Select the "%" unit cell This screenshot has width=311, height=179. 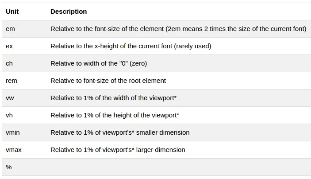[9, 167]
